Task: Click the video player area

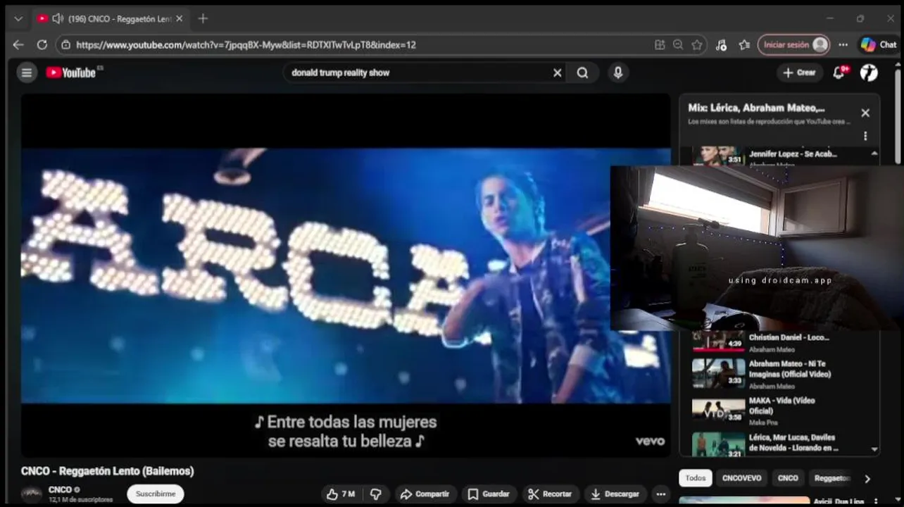Action: click(346, 275)
